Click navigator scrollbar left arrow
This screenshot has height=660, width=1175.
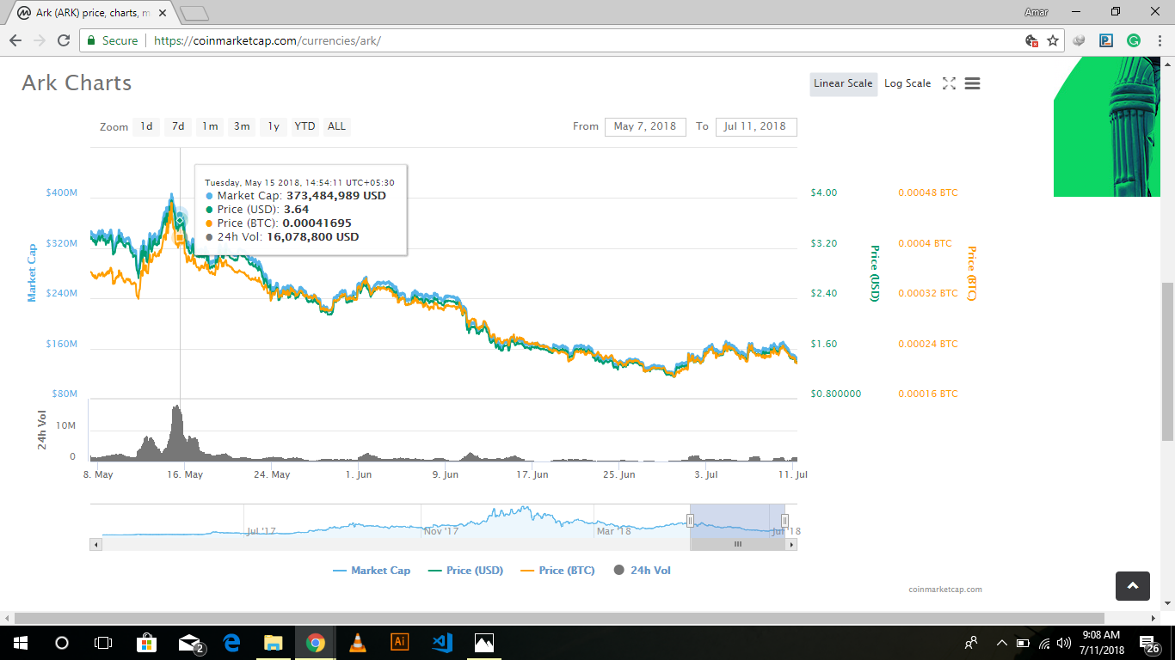[95, 544]
